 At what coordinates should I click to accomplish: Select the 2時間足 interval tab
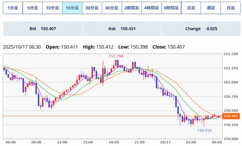tap(131, 8)
